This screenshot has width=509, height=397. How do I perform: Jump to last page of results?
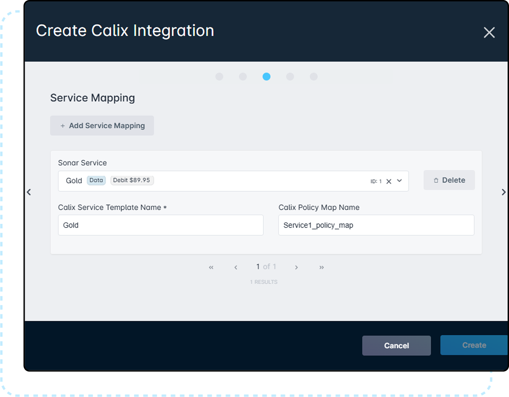click(x=321, y=267)
